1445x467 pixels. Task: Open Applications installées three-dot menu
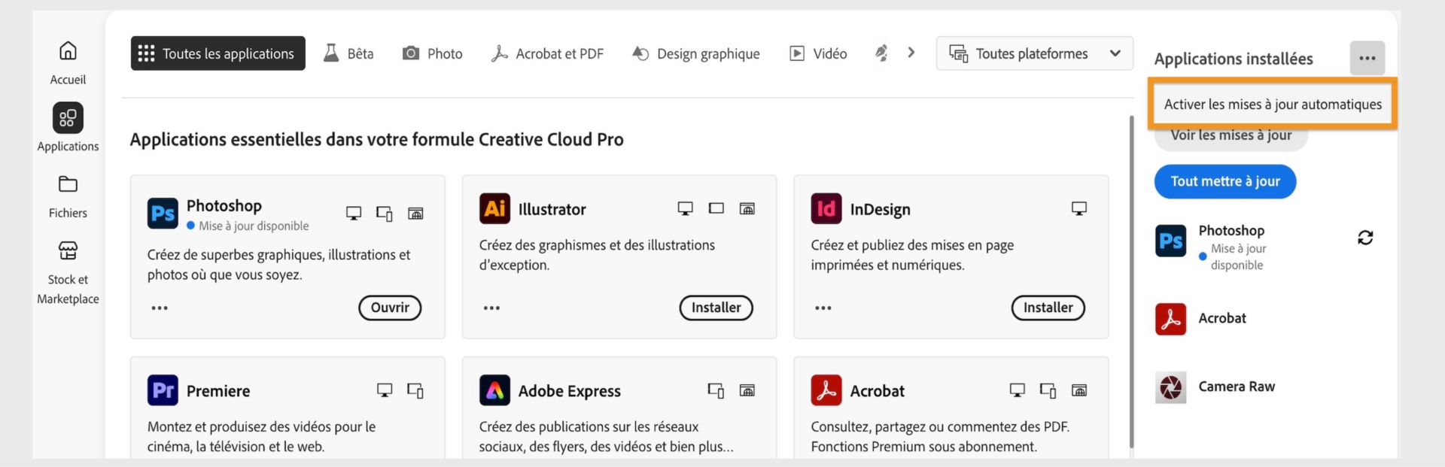[x=1367, y=58]
